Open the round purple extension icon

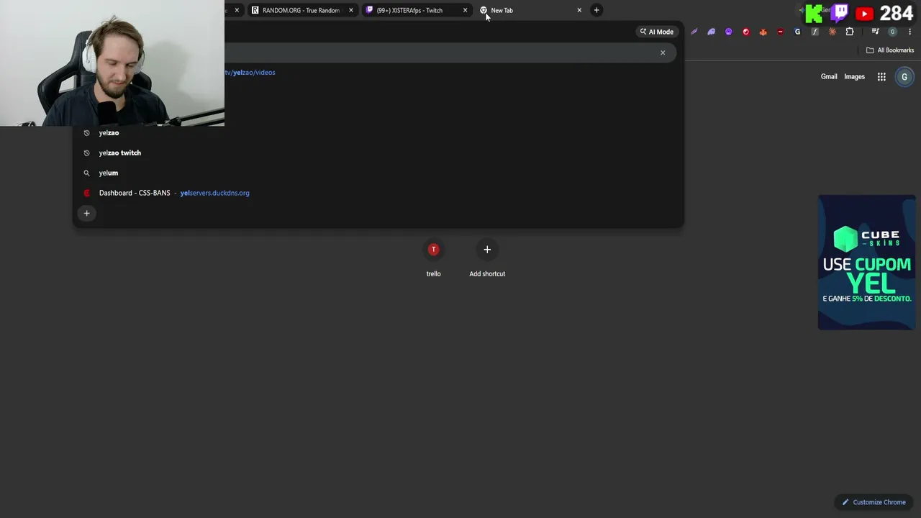(729, 32)
